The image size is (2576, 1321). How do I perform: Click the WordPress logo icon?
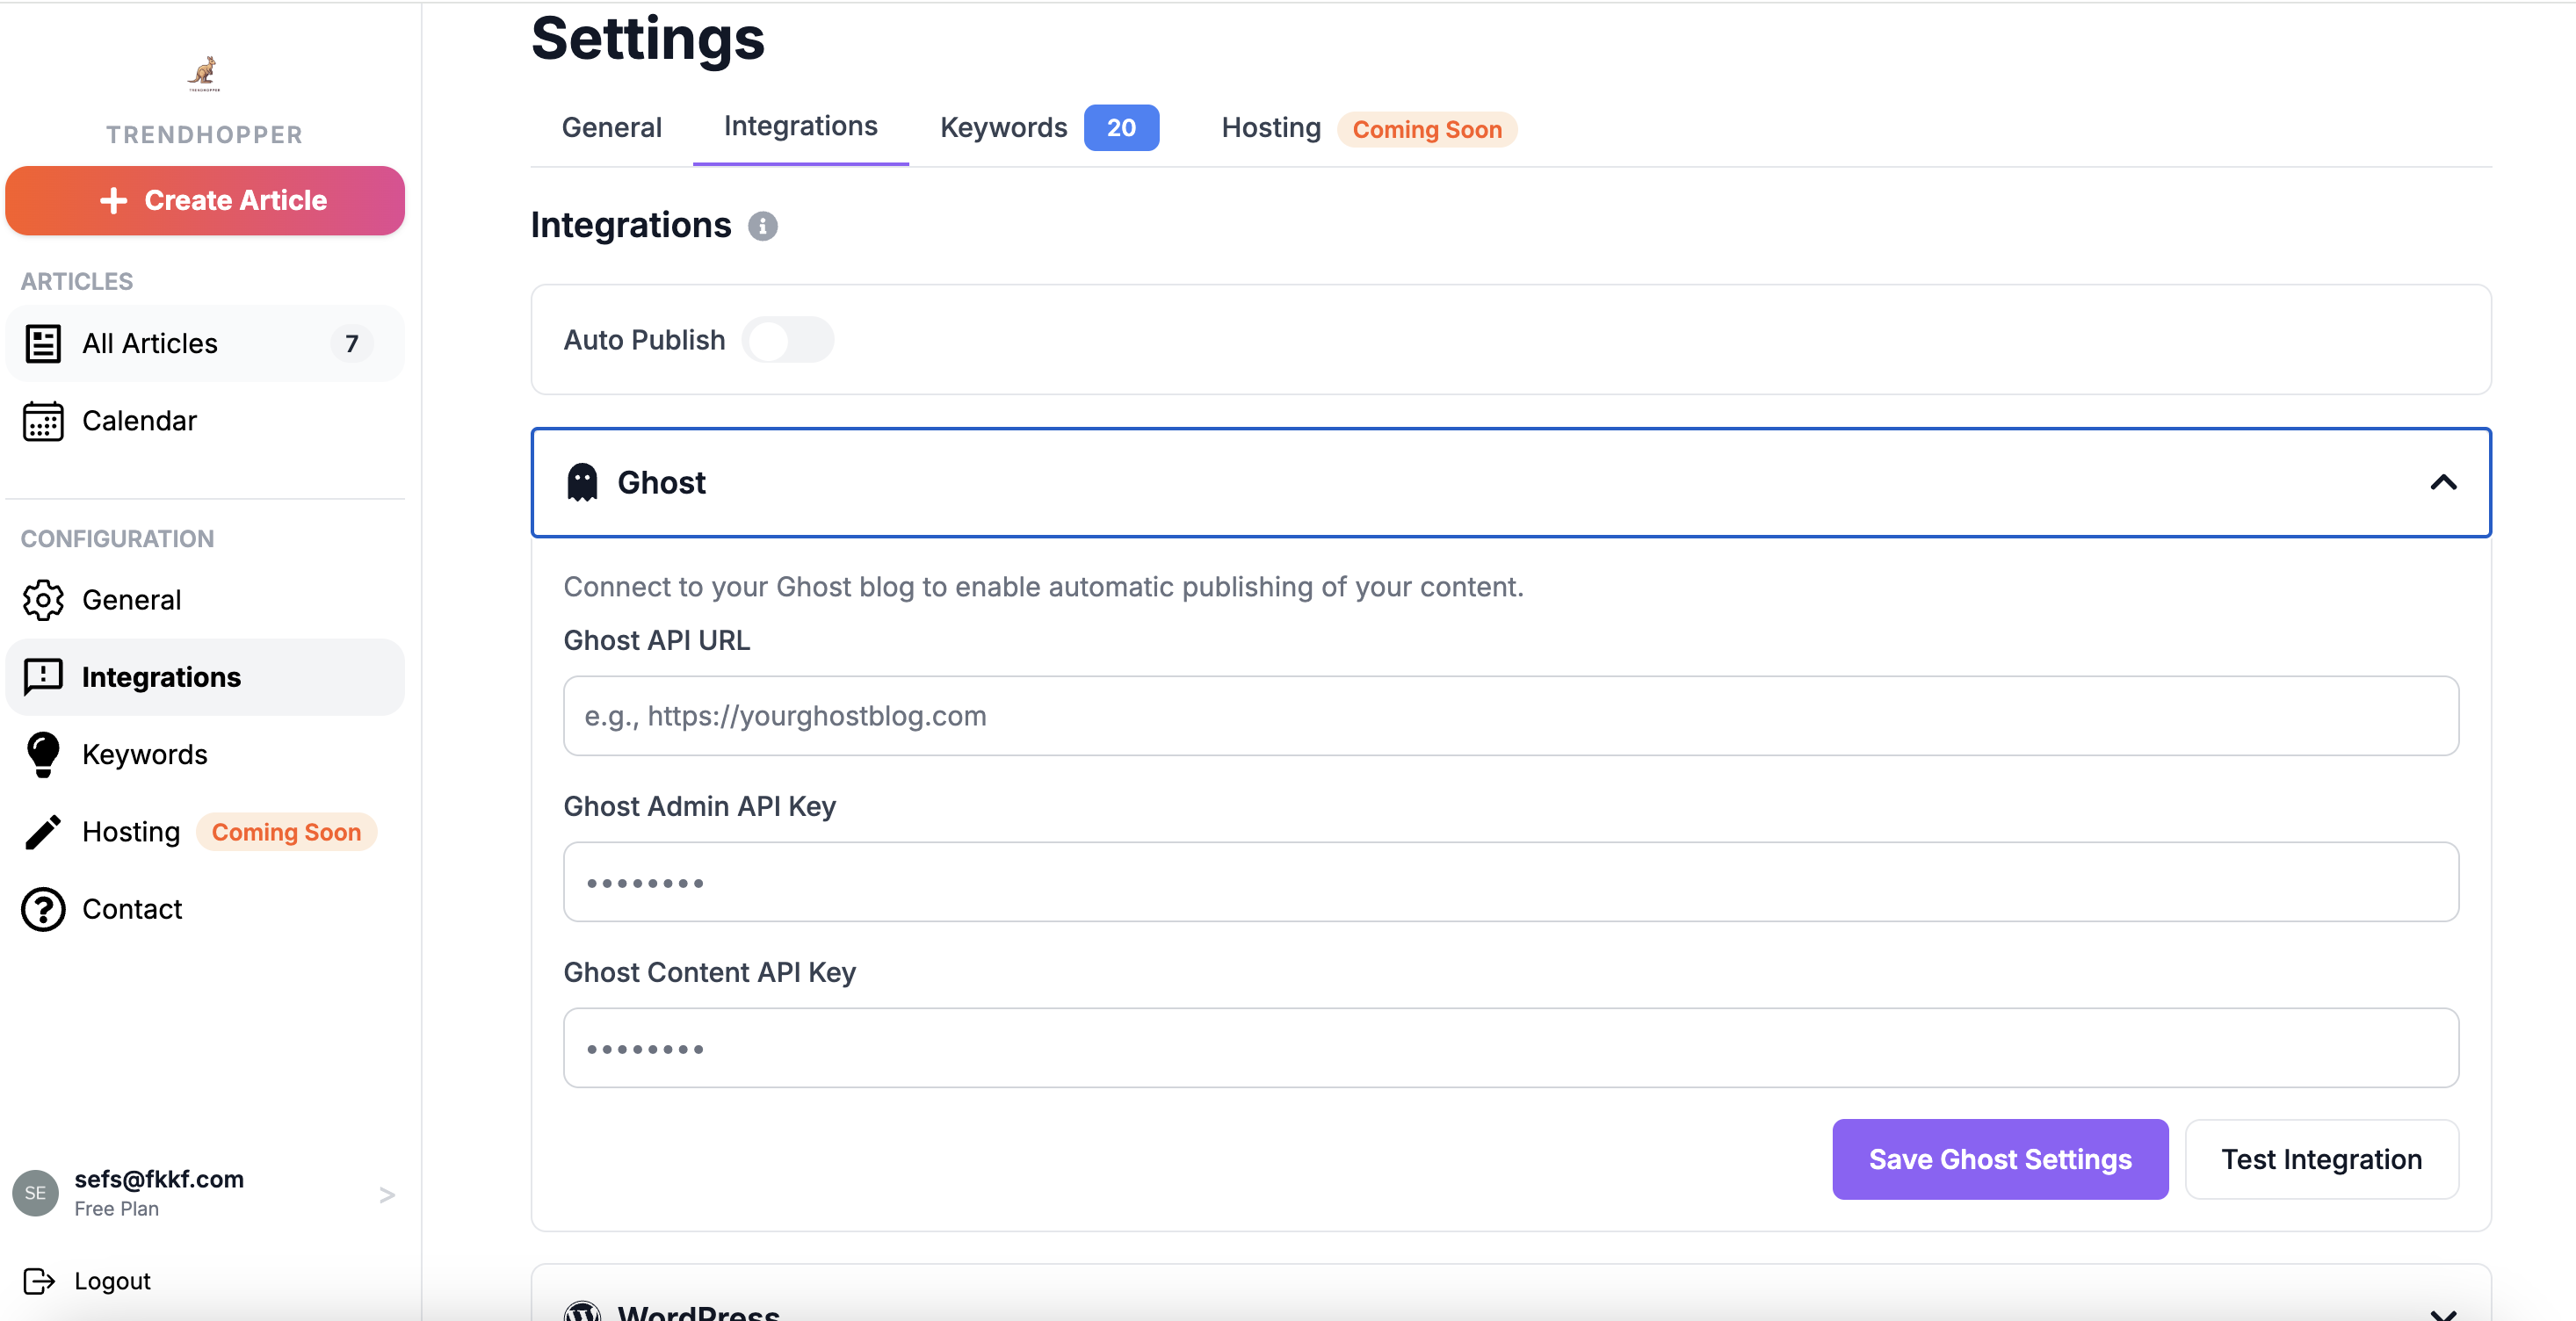click(x=582, y=1311)
